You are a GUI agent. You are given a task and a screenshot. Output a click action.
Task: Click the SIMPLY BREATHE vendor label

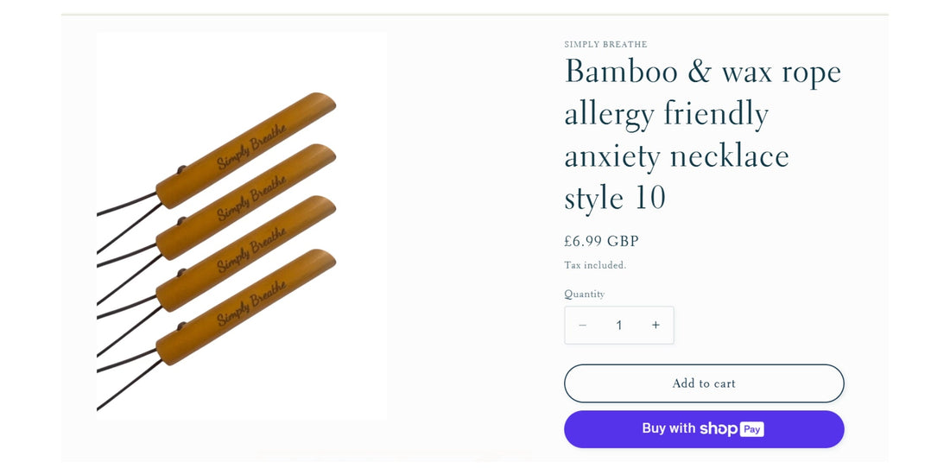pyautogui.click(x=605, y=44)
